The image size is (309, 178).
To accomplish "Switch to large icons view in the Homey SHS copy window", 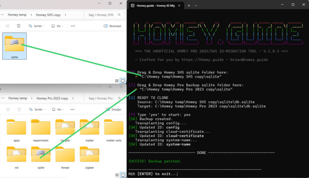I will (x=123, y=81).
